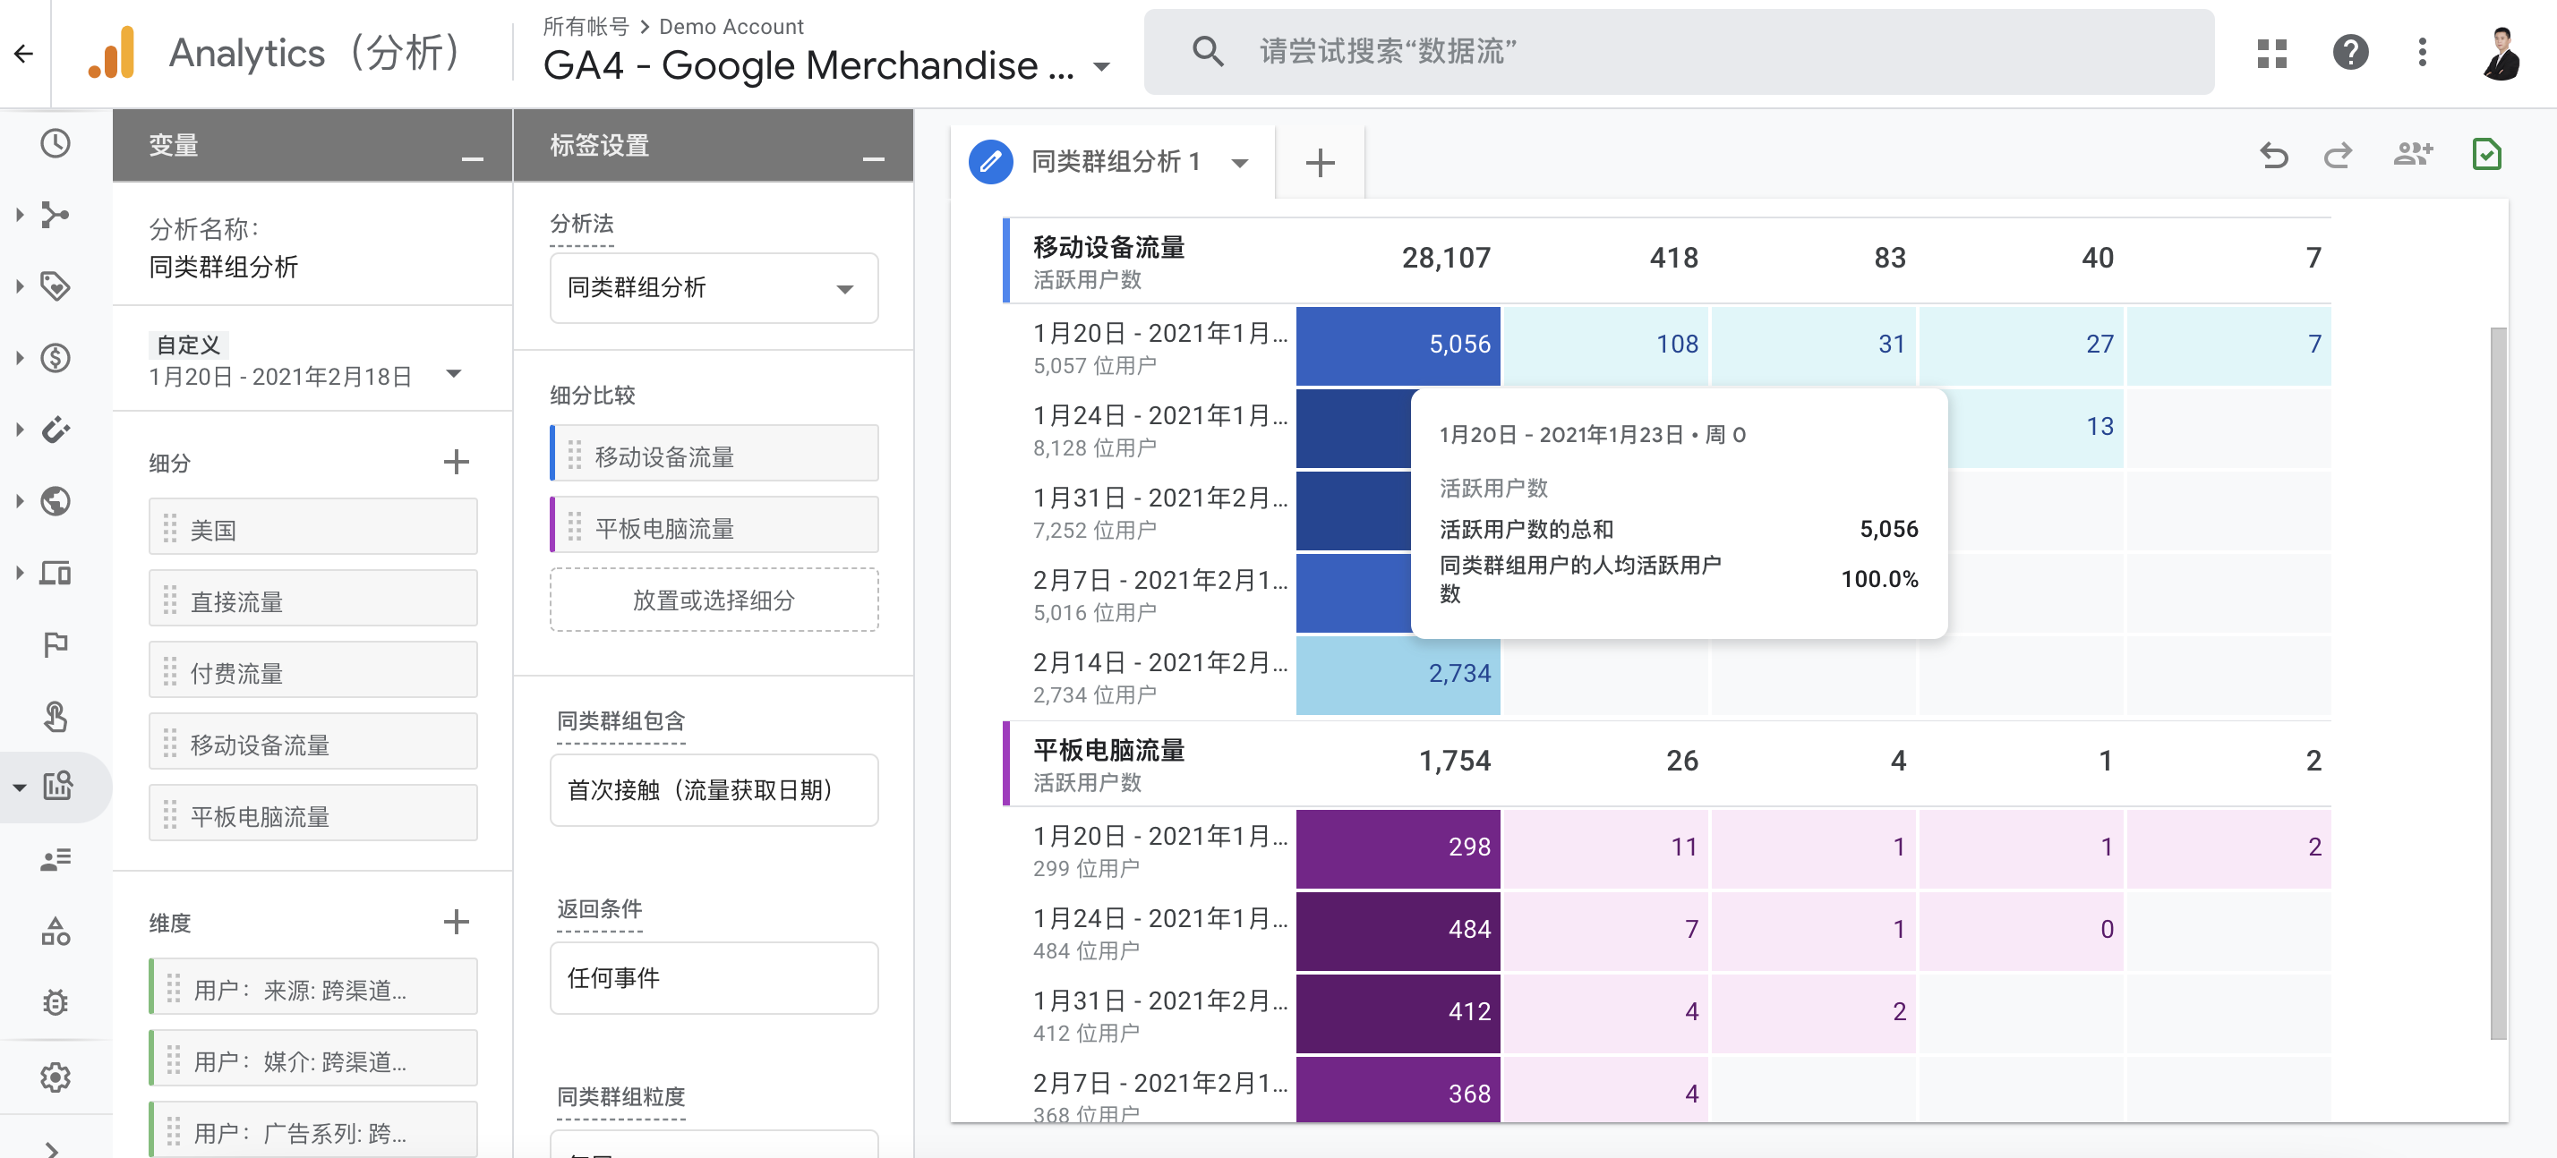Screen dimensions: 2557x1158
Task: Click the blue pencil edit tab icon
Action: 990,162
